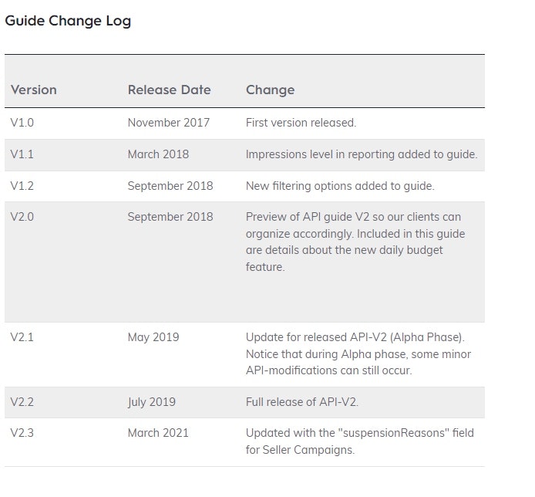This screenshot has height=497, width=535.
Task: Click the Full release of API-V2 text
Action: coord(302,402)
